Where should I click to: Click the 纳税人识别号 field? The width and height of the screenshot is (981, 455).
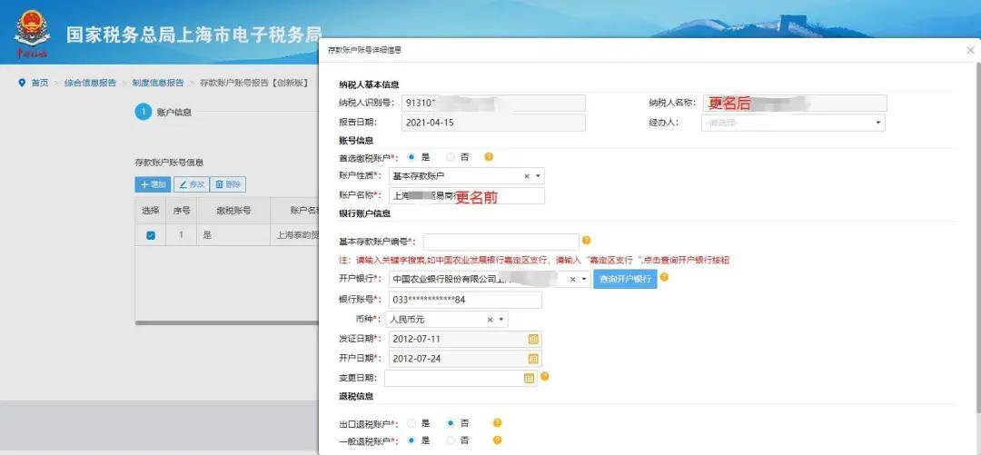(x=493, y=104)
